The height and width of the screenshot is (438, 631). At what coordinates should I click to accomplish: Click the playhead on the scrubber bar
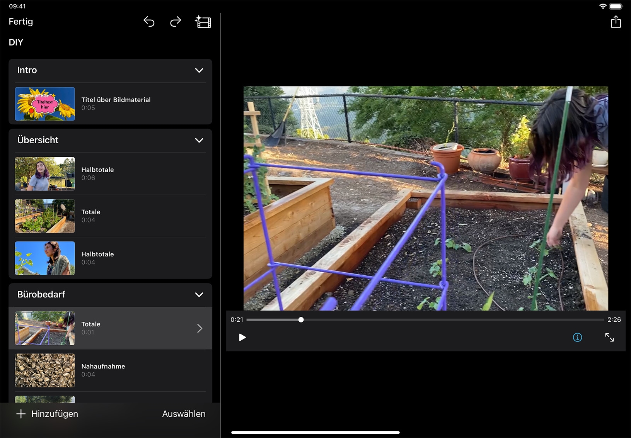point(301,320)
